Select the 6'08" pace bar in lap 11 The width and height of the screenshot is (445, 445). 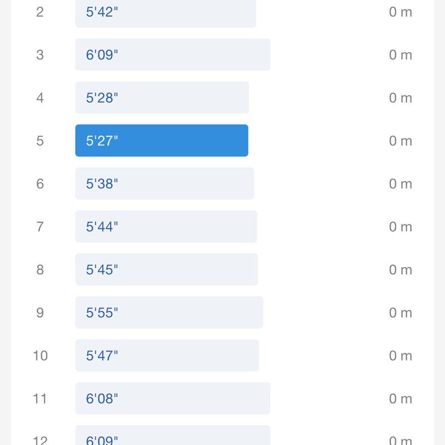[172, 398]
